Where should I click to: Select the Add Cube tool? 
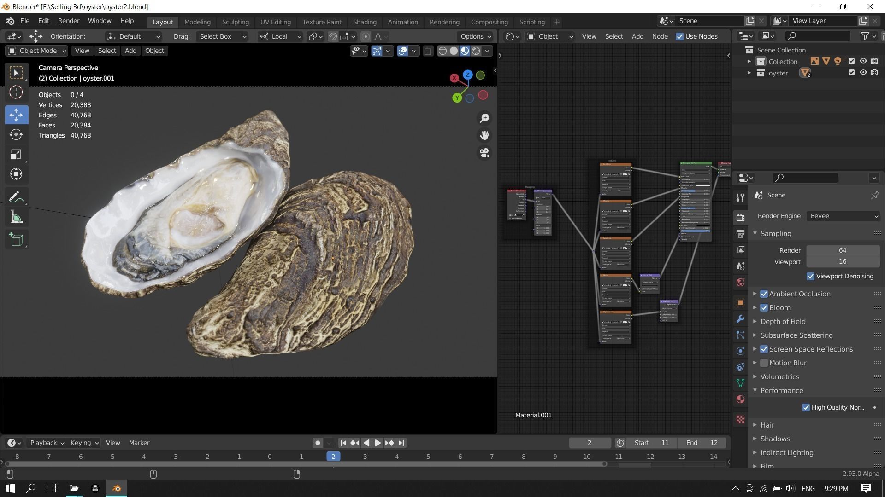click(16, 239)
